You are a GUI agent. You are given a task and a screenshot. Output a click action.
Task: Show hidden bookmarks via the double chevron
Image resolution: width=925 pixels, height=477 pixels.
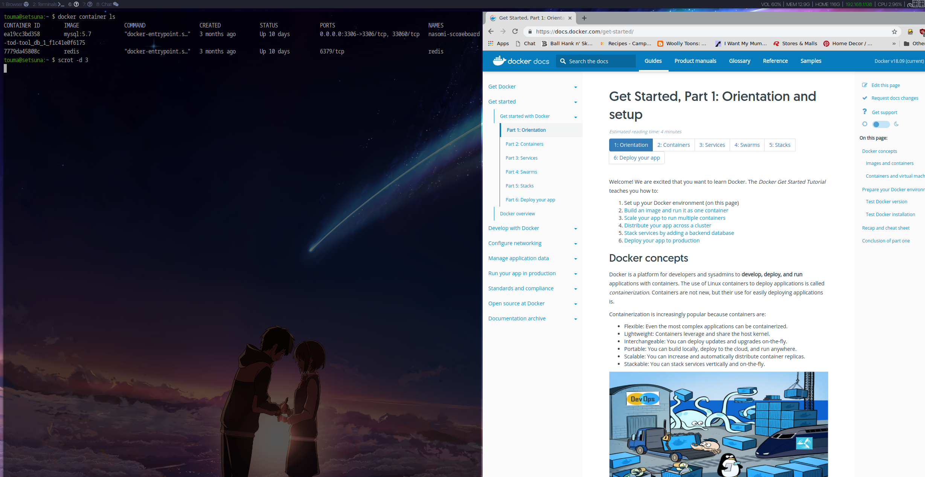[894, 44]
